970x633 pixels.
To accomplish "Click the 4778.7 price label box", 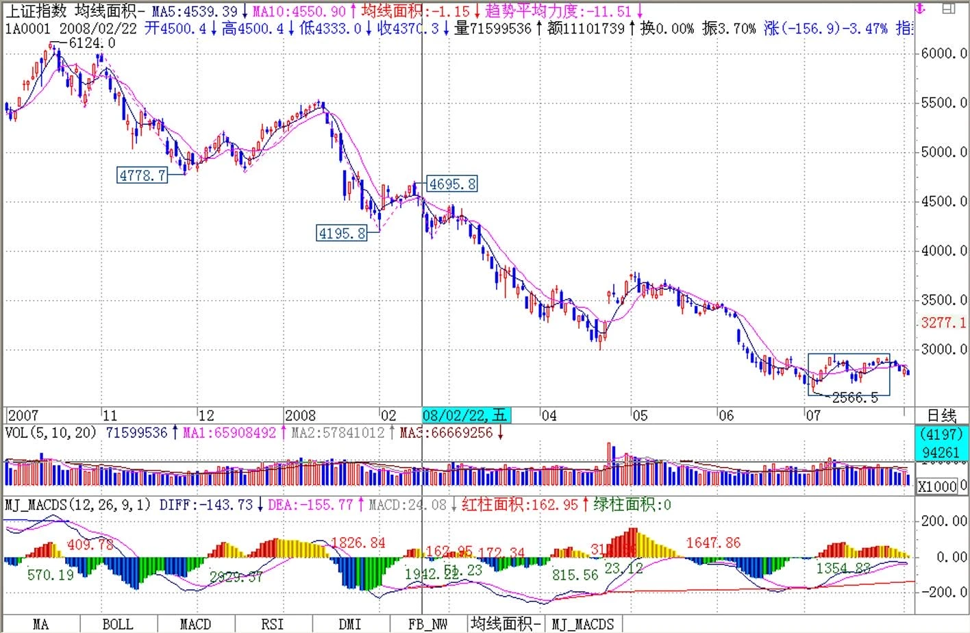I will (142, 175).
